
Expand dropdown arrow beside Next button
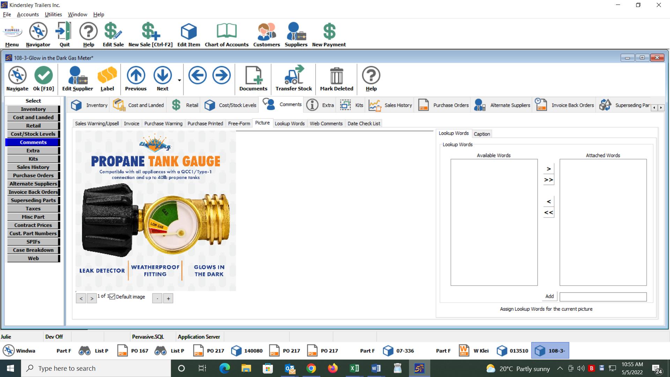pyautogui.click(x=179, y=80)
